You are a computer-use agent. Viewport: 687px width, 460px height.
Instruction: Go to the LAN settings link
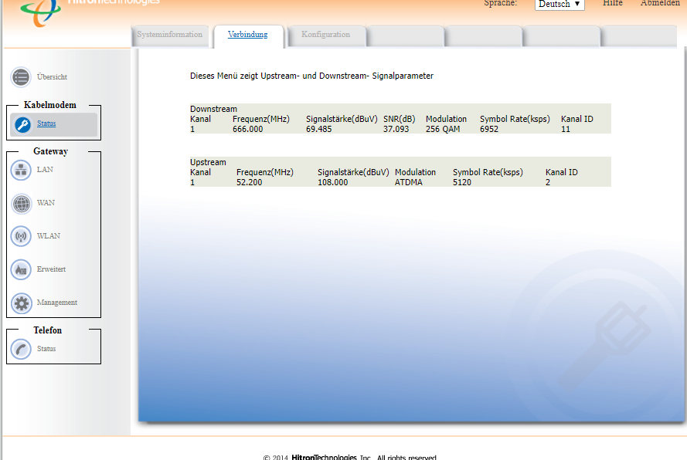45,170
